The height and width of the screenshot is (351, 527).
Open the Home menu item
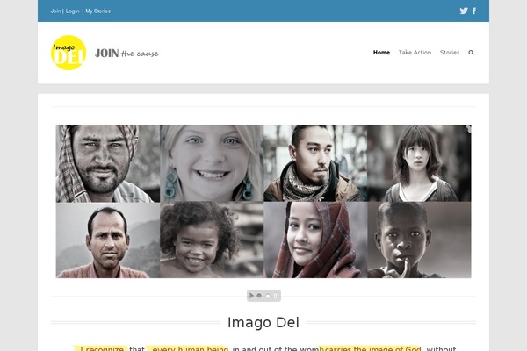[381, 53]
